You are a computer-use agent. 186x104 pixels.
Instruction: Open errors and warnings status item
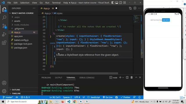pyautogui.click(x=25, y=97)
